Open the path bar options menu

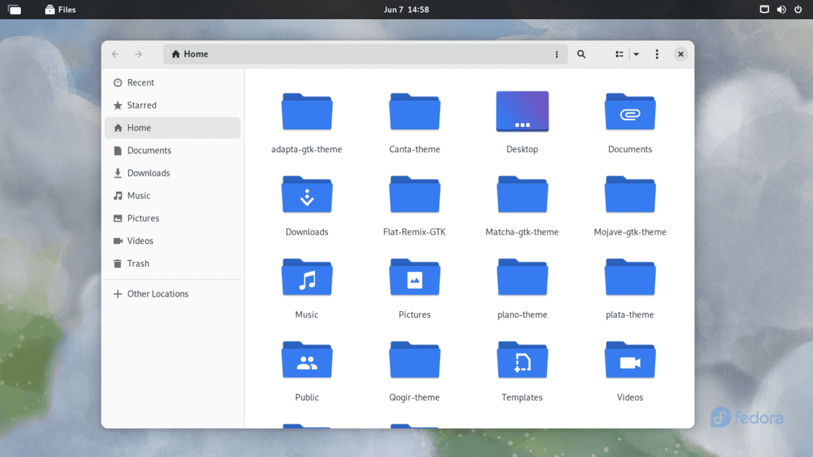[556, 53]
